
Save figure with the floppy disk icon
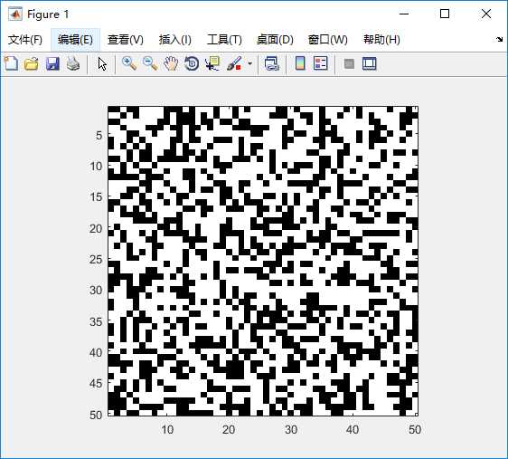point(52,63)
